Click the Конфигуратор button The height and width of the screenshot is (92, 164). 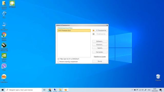coord(100,34)
